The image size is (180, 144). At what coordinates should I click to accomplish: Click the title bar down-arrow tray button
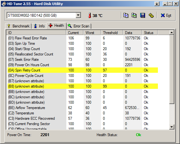tap(157, 4)
